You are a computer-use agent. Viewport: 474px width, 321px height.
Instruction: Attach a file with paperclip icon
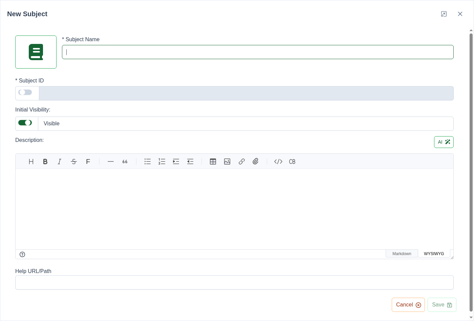[256, 162]
